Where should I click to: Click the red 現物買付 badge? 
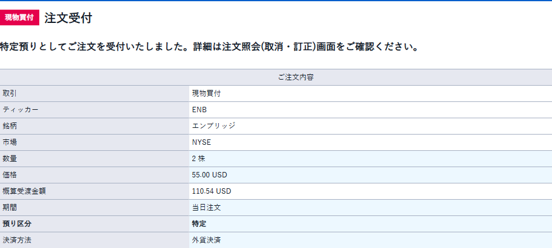coord(19,17)
